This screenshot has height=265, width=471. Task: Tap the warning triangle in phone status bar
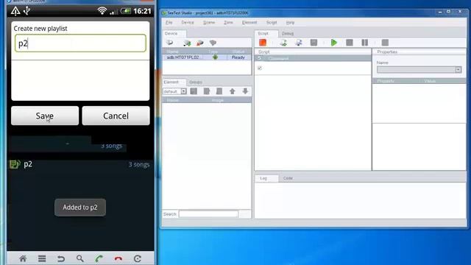[15, 11]
